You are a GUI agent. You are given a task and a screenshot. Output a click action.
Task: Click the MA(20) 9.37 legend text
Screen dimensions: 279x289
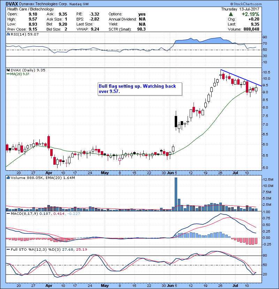click(20, 74)
